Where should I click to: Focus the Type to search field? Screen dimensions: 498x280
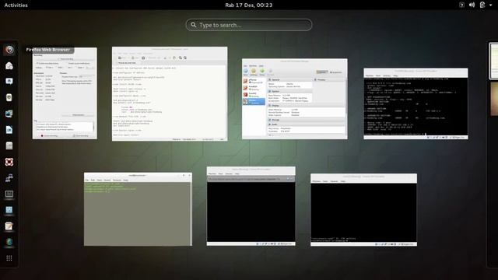(x=249, y=25)
